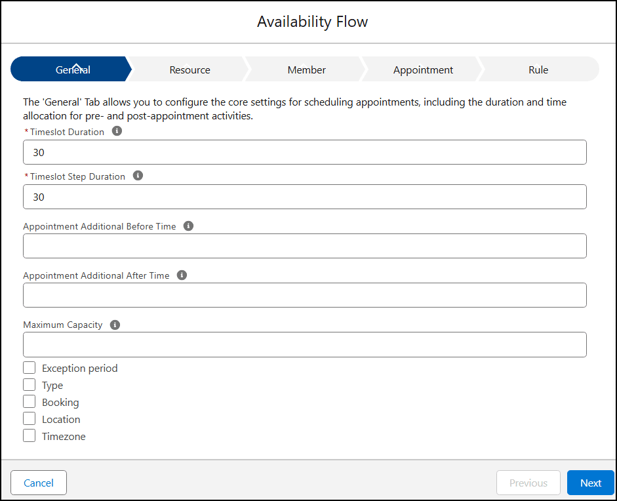
Task: Select the General step tab
Action: (x=72, y=70)
